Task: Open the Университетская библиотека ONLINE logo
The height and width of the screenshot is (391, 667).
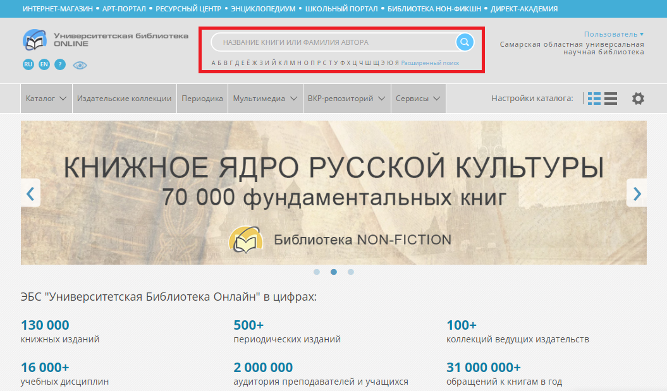Action: pyautogui.click(x=106, y=40)
